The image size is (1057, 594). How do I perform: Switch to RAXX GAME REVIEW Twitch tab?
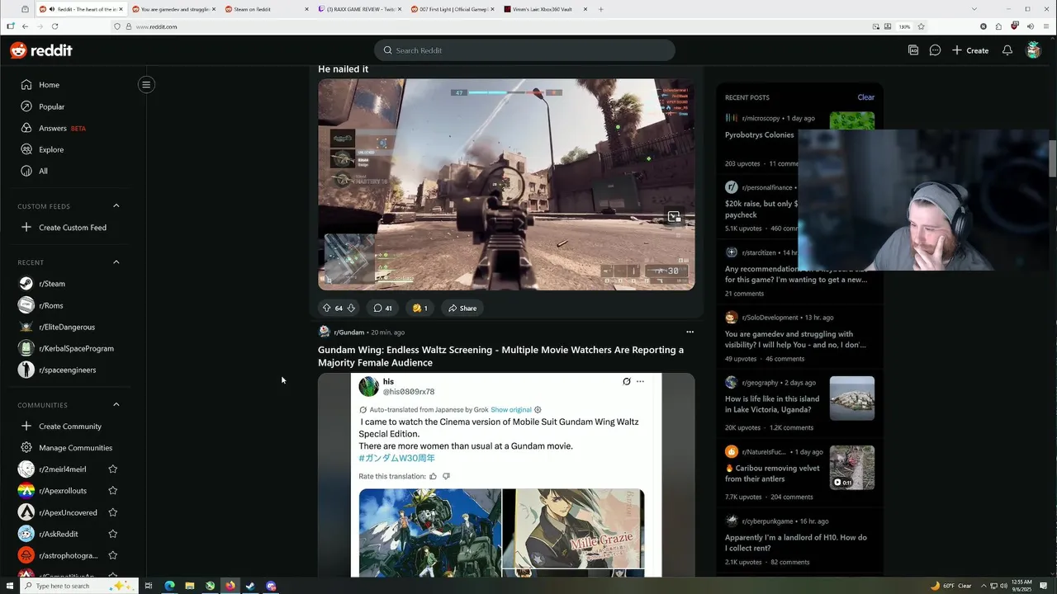coord(359,9)
